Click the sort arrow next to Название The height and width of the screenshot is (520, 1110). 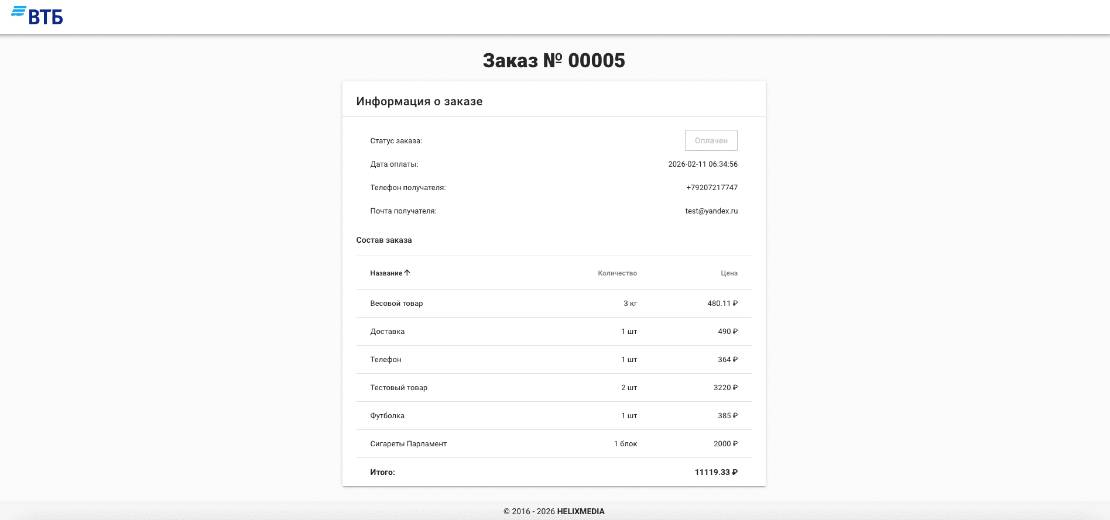pos(407,273)
